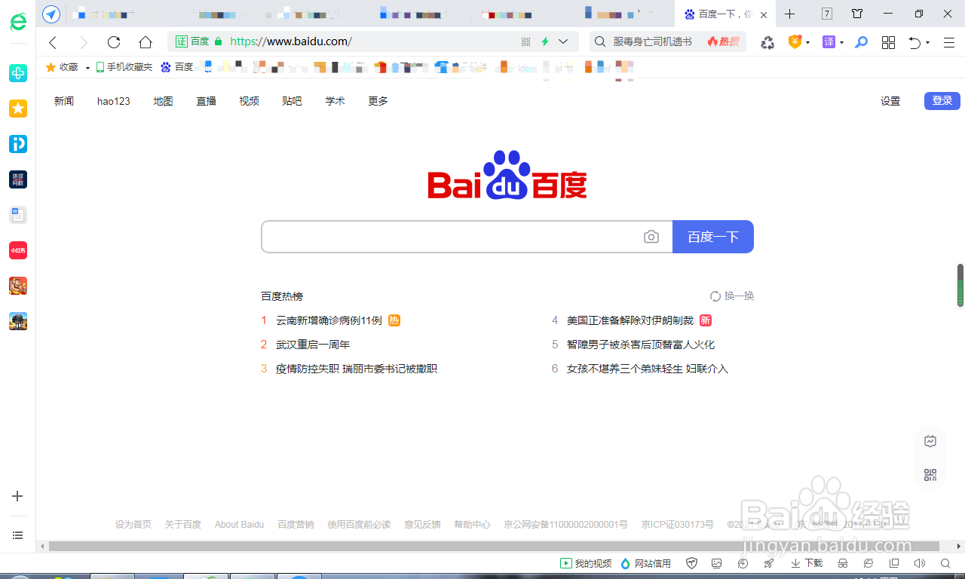Screen dimensions: 965x579
Task: Click the recycle-style toolbar icon
Action: click(x=767, y=42)
